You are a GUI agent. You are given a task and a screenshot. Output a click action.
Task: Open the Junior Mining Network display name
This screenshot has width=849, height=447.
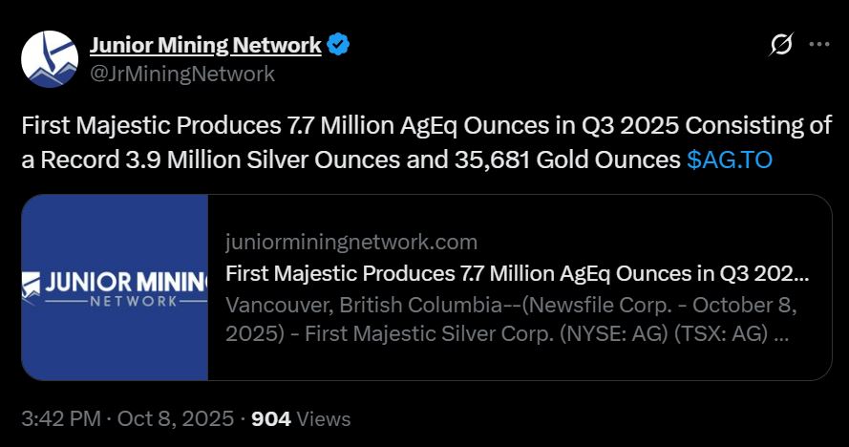[205, 45]
